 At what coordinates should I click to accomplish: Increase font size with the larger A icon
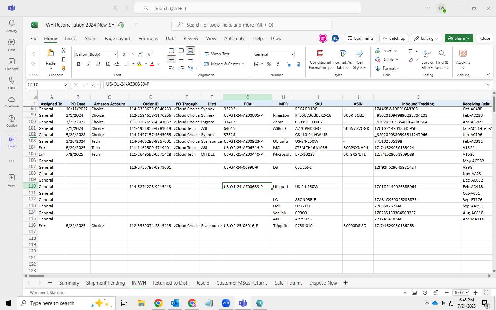141,54
